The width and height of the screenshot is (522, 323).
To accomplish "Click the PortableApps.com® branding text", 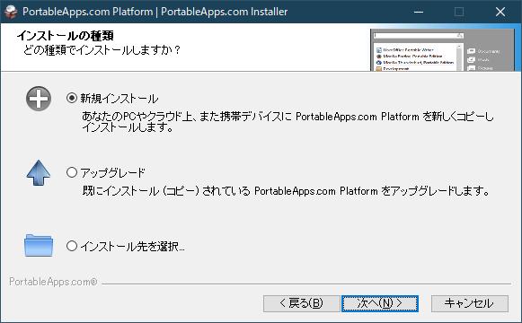I will (53, 282).
